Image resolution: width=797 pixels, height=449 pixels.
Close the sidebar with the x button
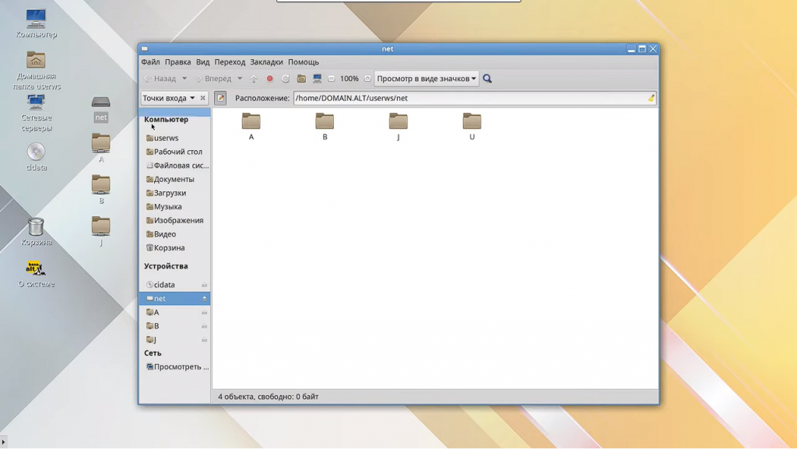(203, 98)
